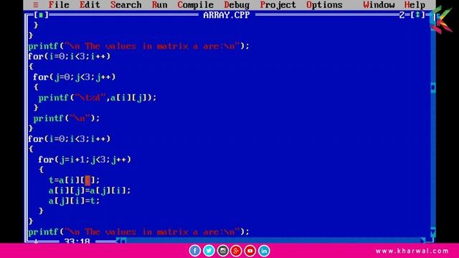The width and height of the screenshot is (459, 258).
Task: Click the horizontal scrollbar right arrow
Action: pos(422,241)
